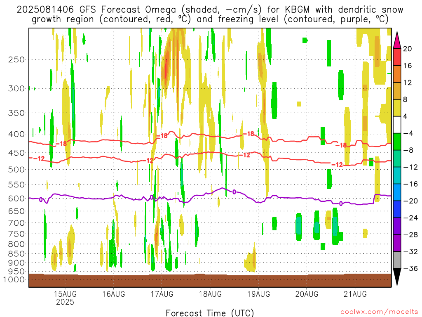The height and width of the screenshot is (317, 422).
Task: Click the red colorbar segment below 20
Action: 397,57
